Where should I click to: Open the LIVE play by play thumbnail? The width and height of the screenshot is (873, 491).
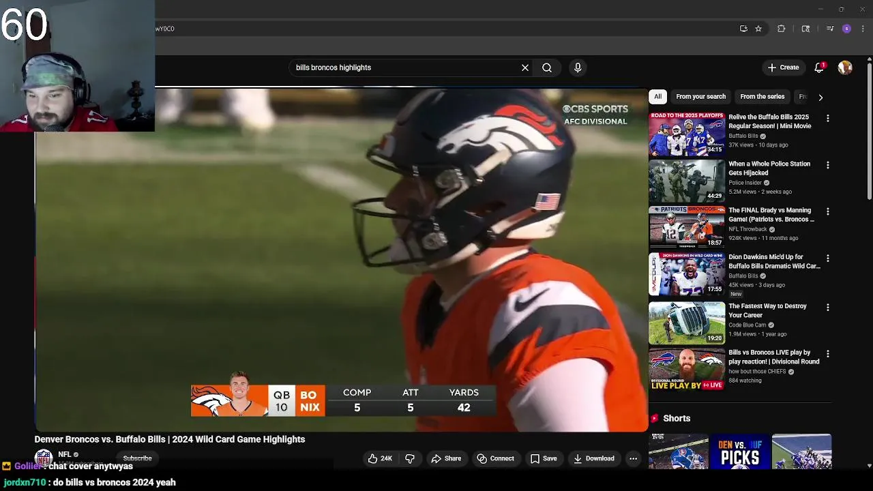pyautogui.click(x=687, y=370)
